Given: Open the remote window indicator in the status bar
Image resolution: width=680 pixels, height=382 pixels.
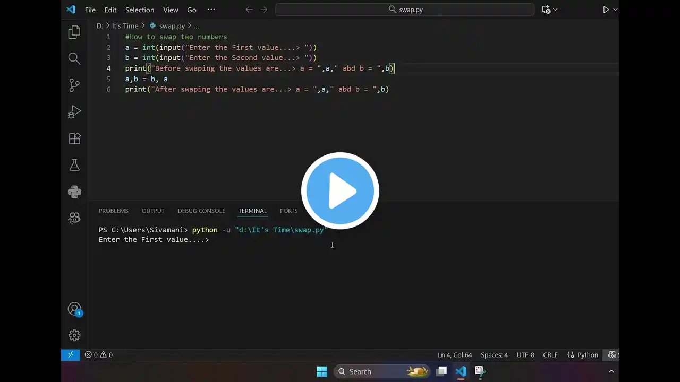Looking at the screenshot, I should [x=70, y=355].
